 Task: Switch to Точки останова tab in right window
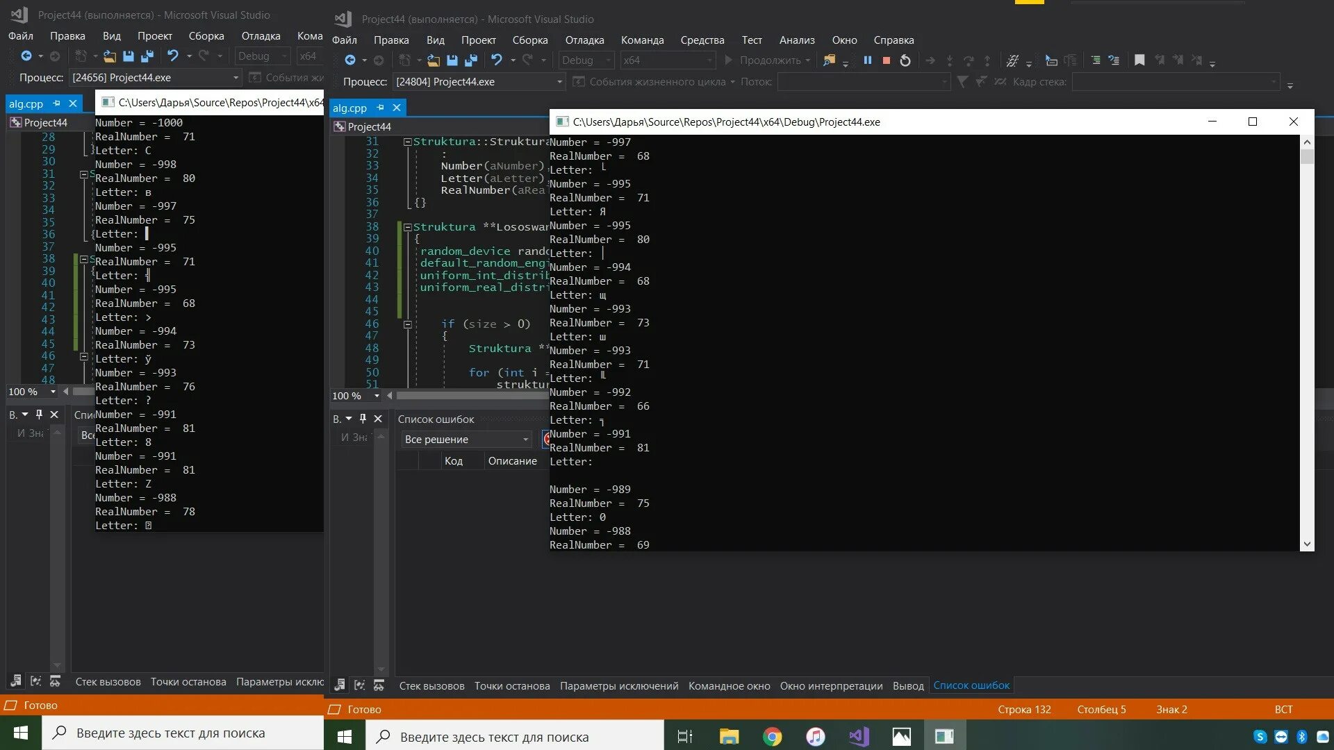(512, 686)
